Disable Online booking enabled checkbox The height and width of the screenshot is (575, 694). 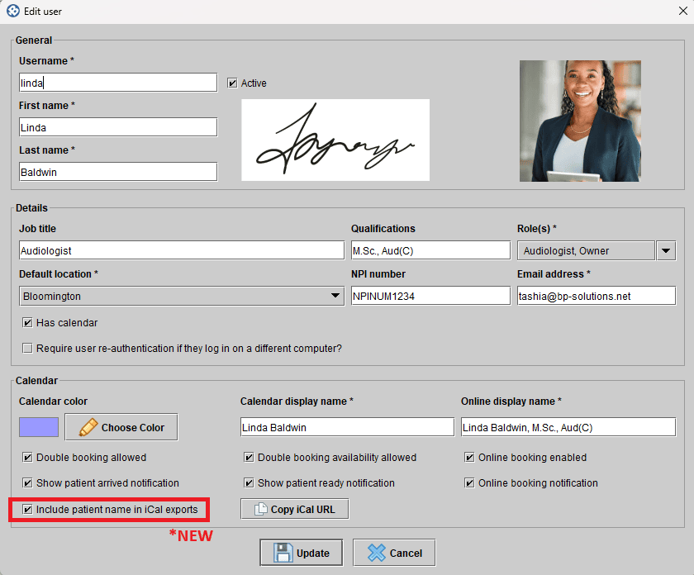coord(470,457)
